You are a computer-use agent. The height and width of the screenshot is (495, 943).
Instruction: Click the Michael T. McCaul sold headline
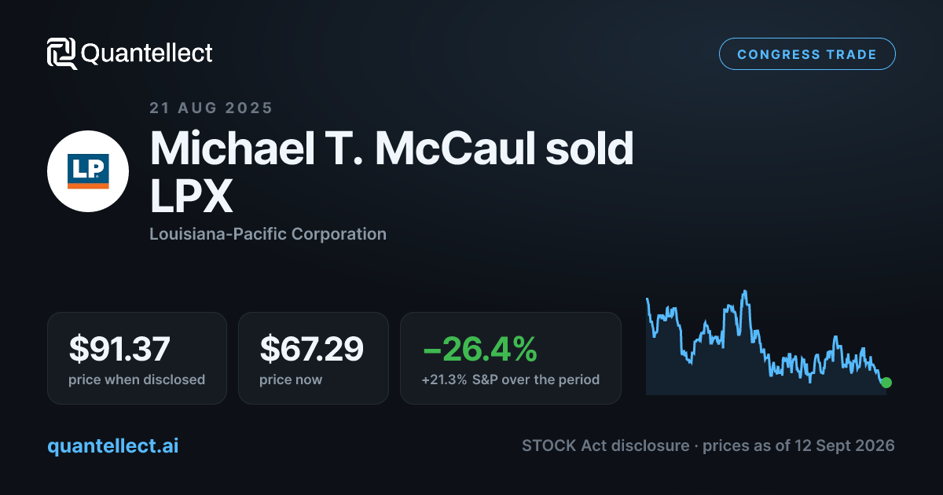[x=391, y=148]
